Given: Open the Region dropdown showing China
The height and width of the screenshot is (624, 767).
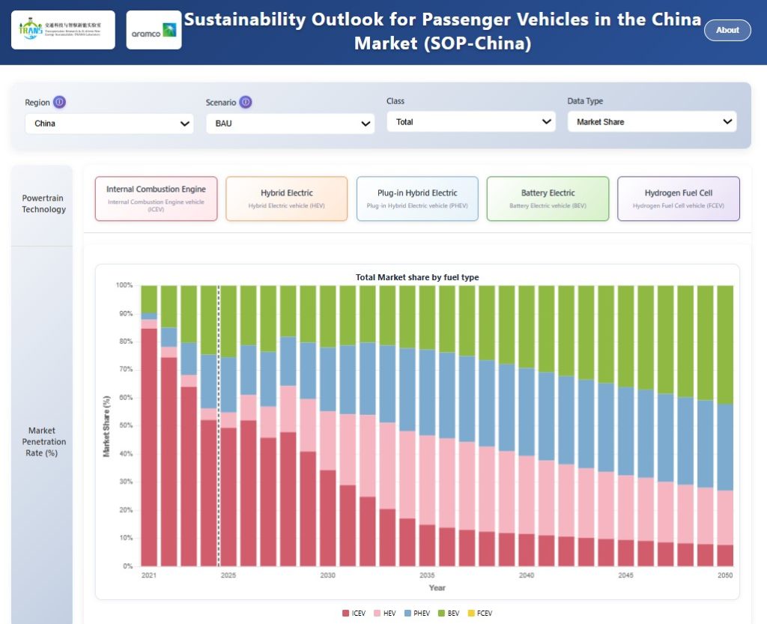Looking at the screenshot, I should click(x=109, y=124).
